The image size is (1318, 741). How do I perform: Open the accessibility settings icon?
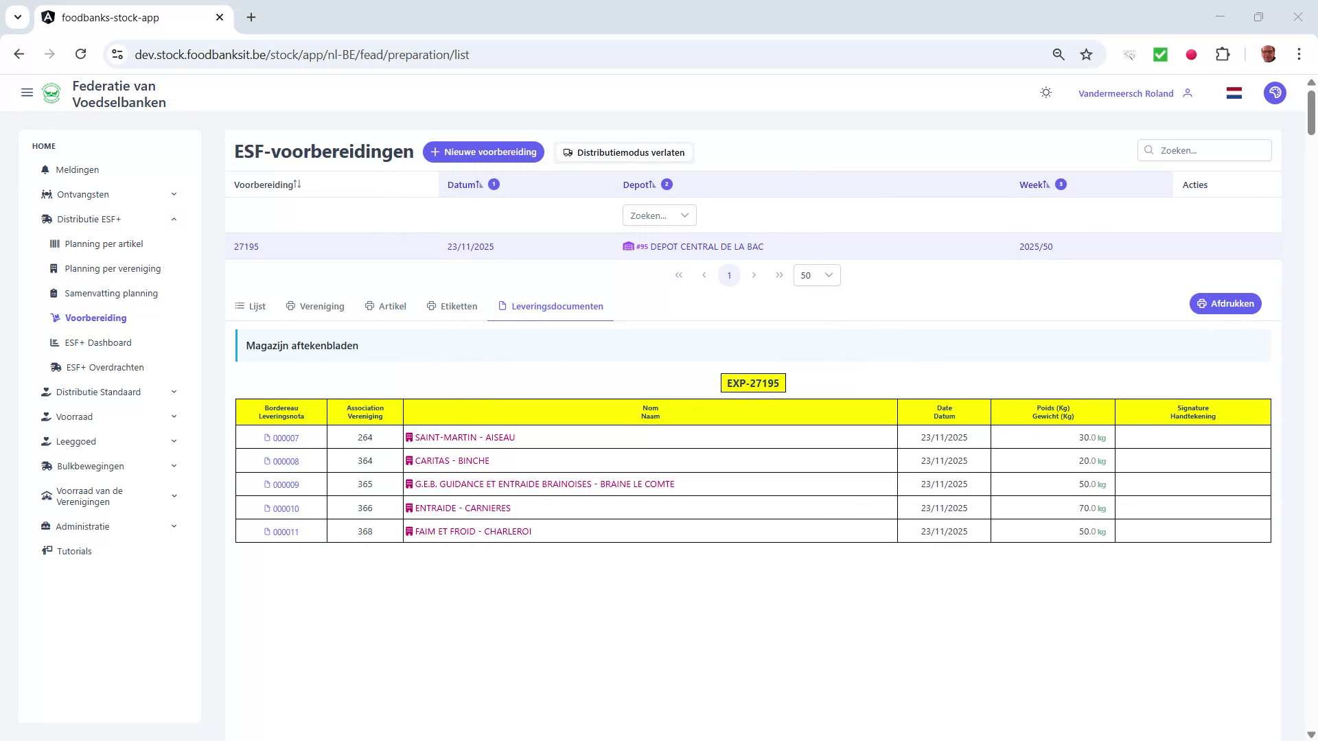tap(1275, 93)
